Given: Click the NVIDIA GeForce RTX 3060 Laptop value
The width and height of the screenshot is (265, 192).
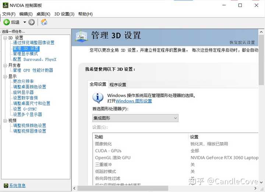Looking at the screenshot, I should click(225, 158).
